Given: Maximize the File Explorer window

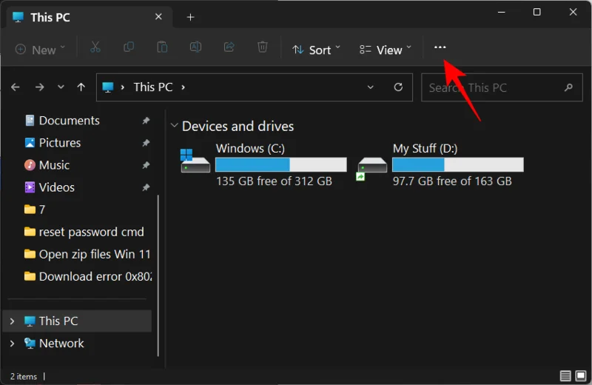Looking at the screenshot, I should [x=537, y=12].
